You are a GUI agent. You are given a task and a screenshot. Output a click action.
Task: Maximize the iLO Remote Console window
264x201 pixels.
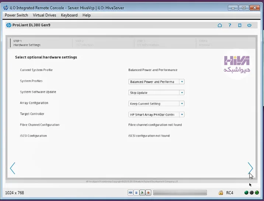click(x=244, y=8)
